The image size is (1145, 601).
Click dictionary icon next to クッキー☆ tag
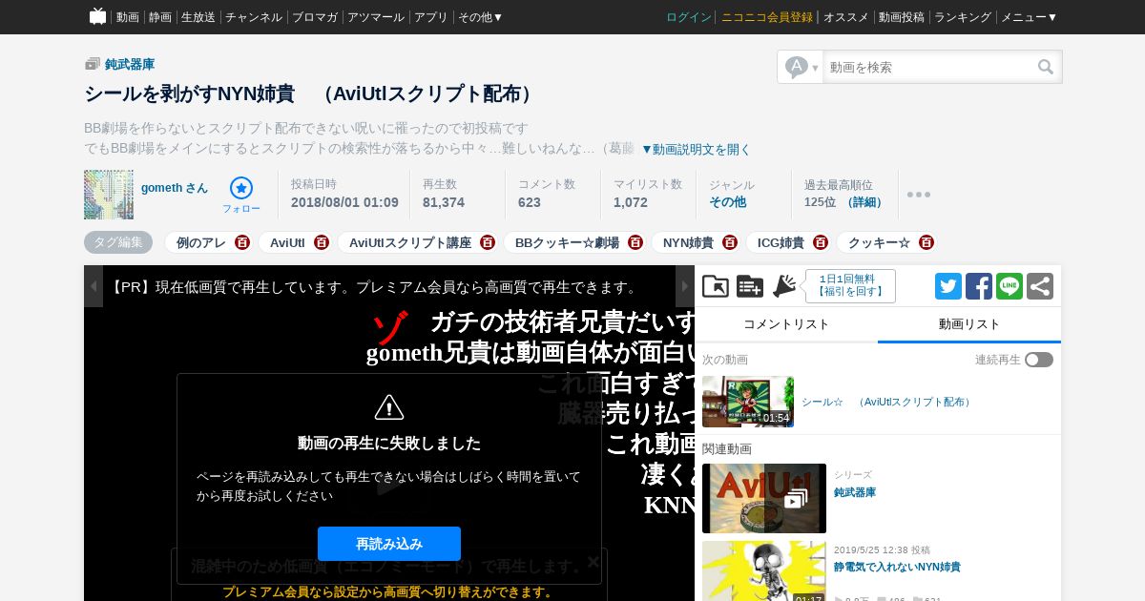pyautogui.click(x=926, y=242)
